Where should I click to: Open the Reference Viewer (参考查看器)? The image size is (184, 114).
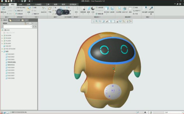coord(151,10)
